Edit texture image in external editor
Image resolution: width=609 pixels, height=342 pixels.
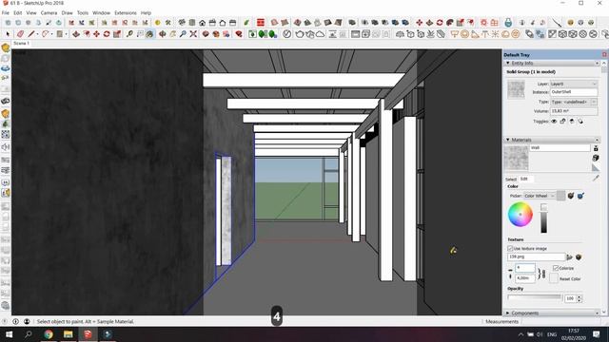point(579,257)
